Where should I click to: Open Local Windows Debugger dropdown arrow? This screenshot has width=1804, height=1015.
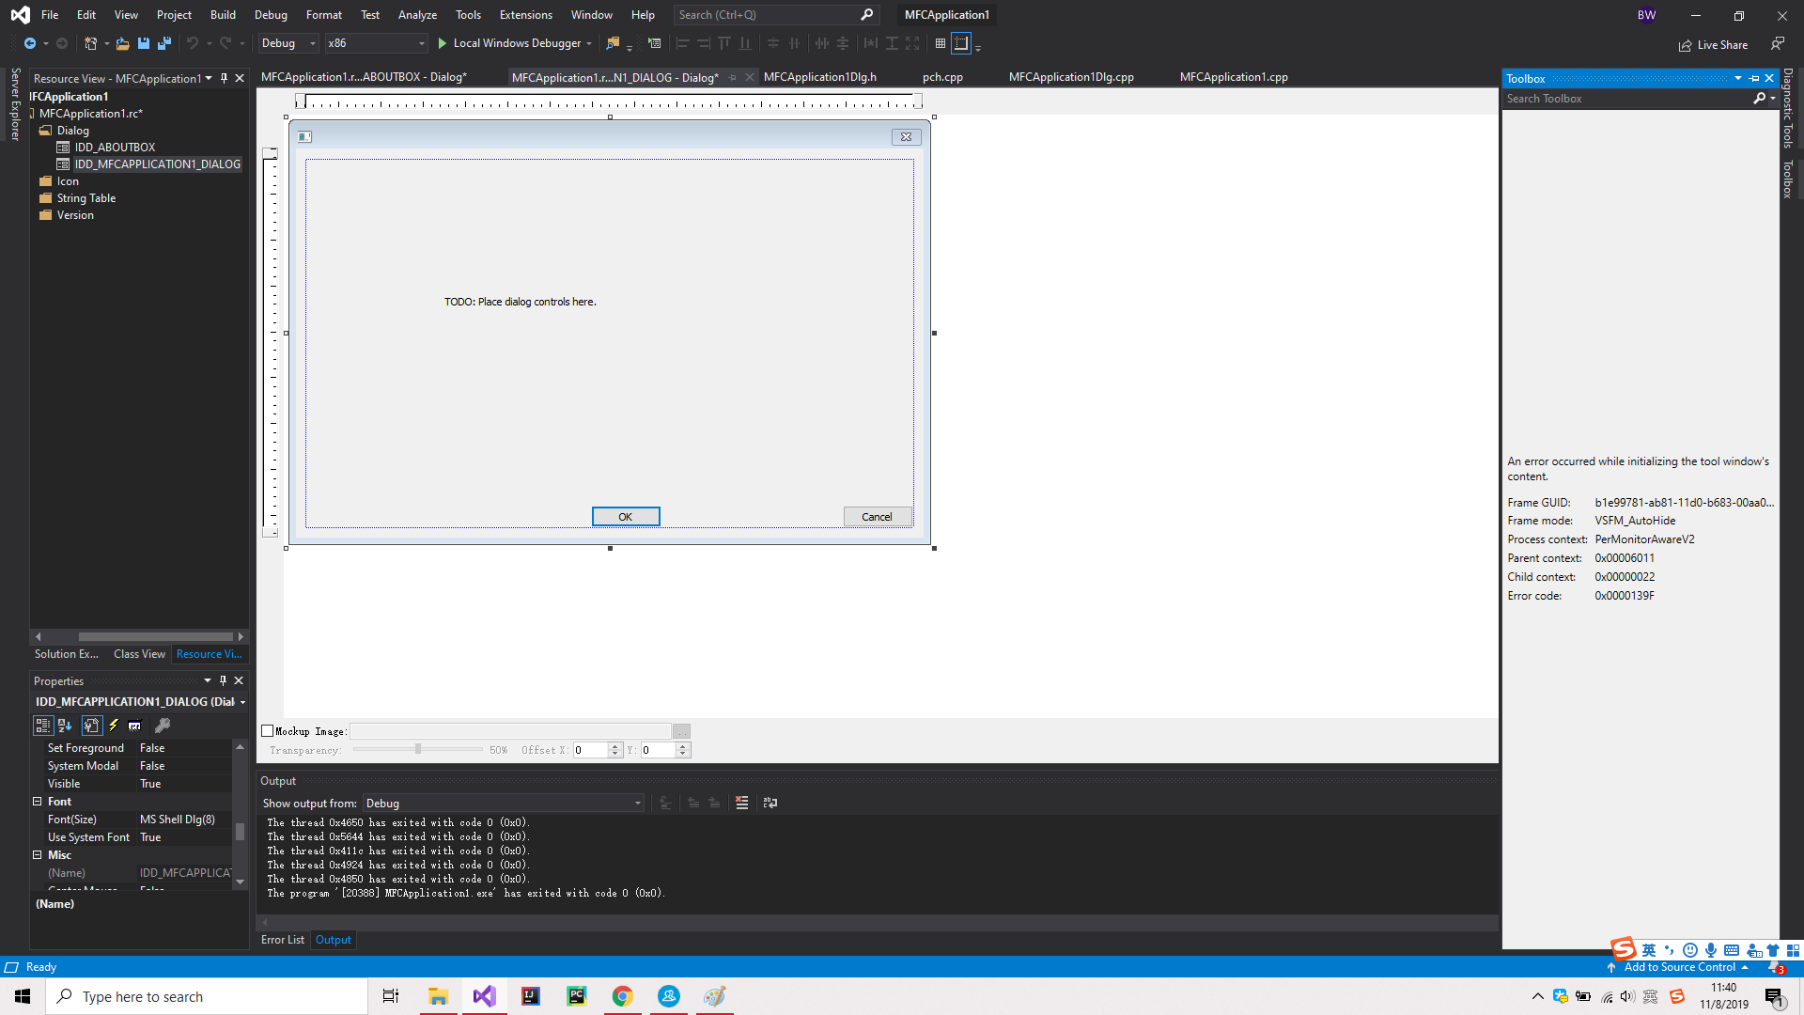pos(589,44)
